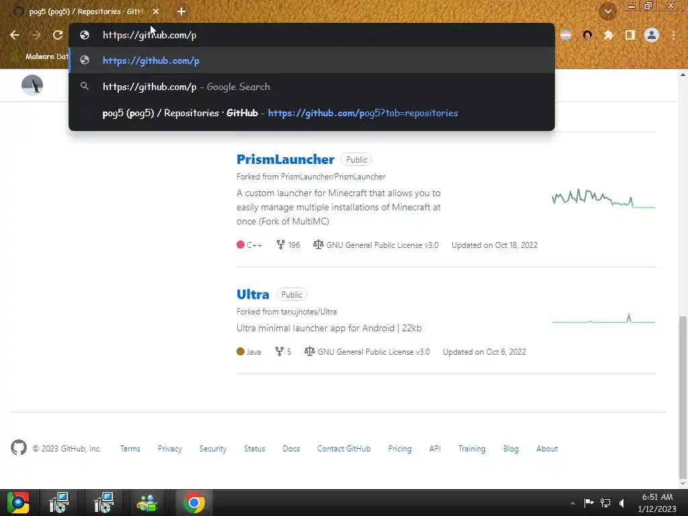The height and width of the screenshot is (516, 688).
Task: Open the Docs footer link
Action: click(291, 449)
